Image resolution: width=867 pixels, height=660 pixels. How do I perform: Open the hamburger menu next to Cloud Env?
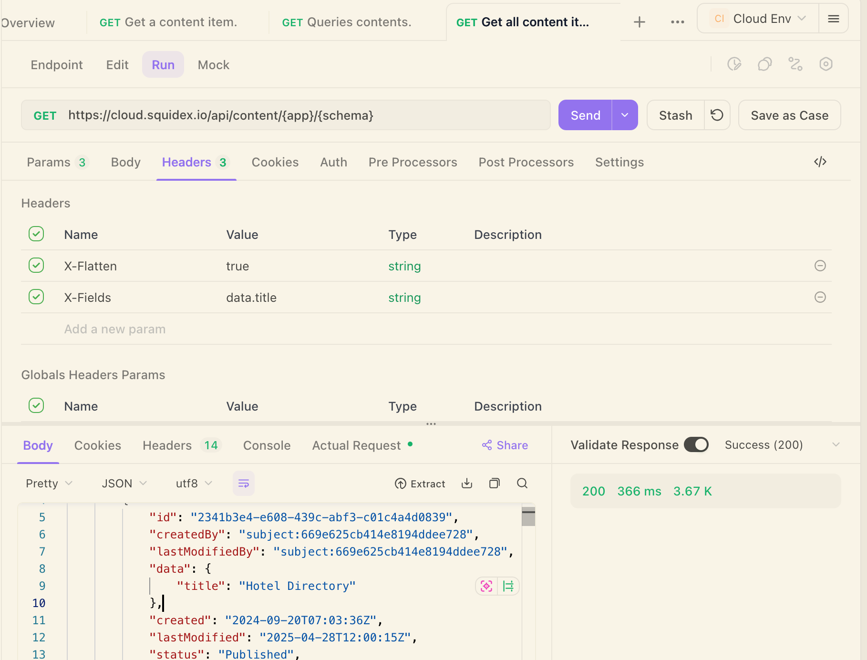pyautogui.click(x=834, y=19)
